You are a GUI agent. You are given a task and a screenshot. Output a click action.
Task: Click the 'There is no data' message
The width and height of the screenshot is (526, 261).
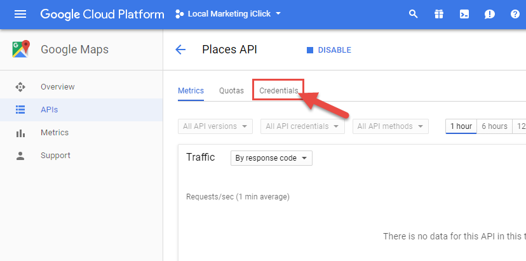point(454,236)
